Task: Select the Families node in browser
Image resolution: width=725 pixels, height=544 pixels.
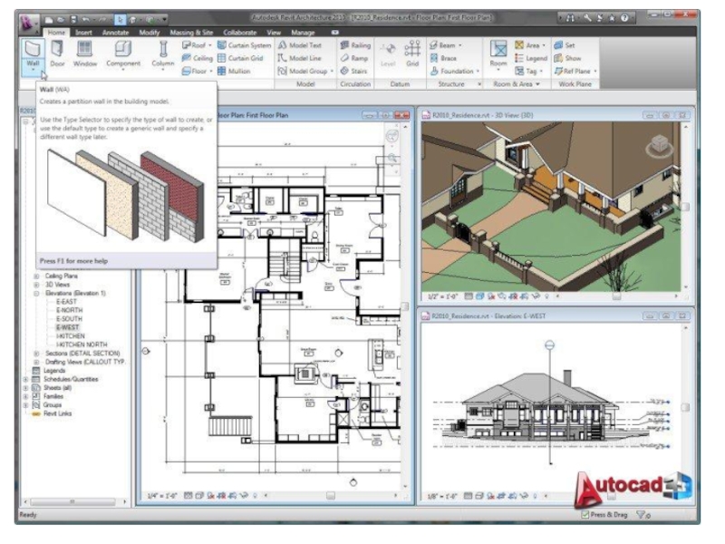Action: [x=53, y=396]
